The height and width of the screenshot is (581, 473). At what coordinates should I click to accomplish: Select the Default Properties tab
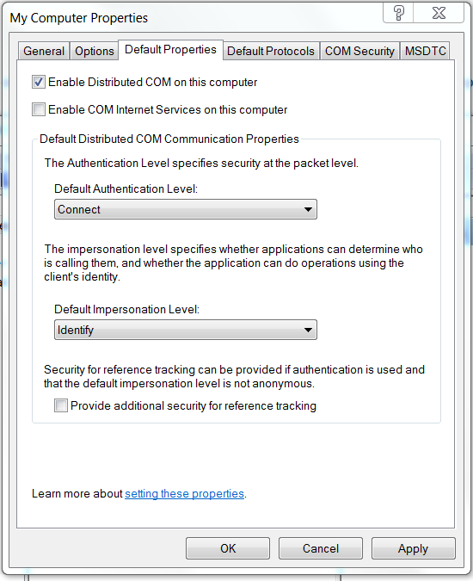pyautogui.click(x=170, y=50)
